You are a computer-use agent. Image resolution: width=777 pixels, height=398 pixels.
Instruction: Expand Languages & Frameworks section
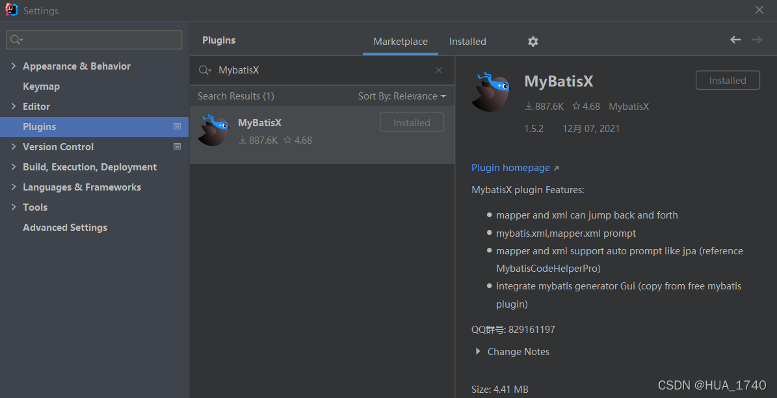pos(14,187)
